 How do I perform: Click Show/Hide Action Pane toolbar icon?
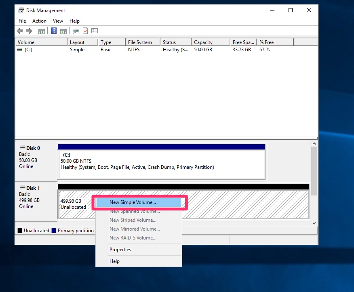63,31
